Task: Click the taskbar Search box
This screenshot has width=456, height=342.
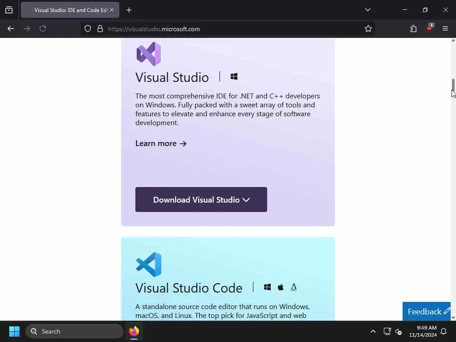Action: [x=74, y=331]
